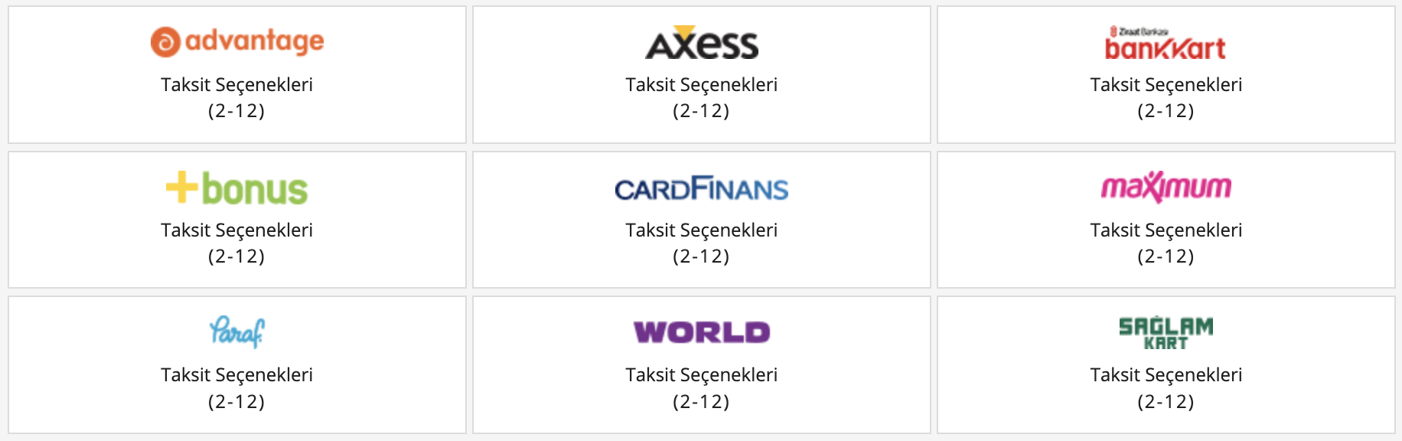
Task: Open Taksit Seçenekleri under Axess
Action: coord(701,85)
